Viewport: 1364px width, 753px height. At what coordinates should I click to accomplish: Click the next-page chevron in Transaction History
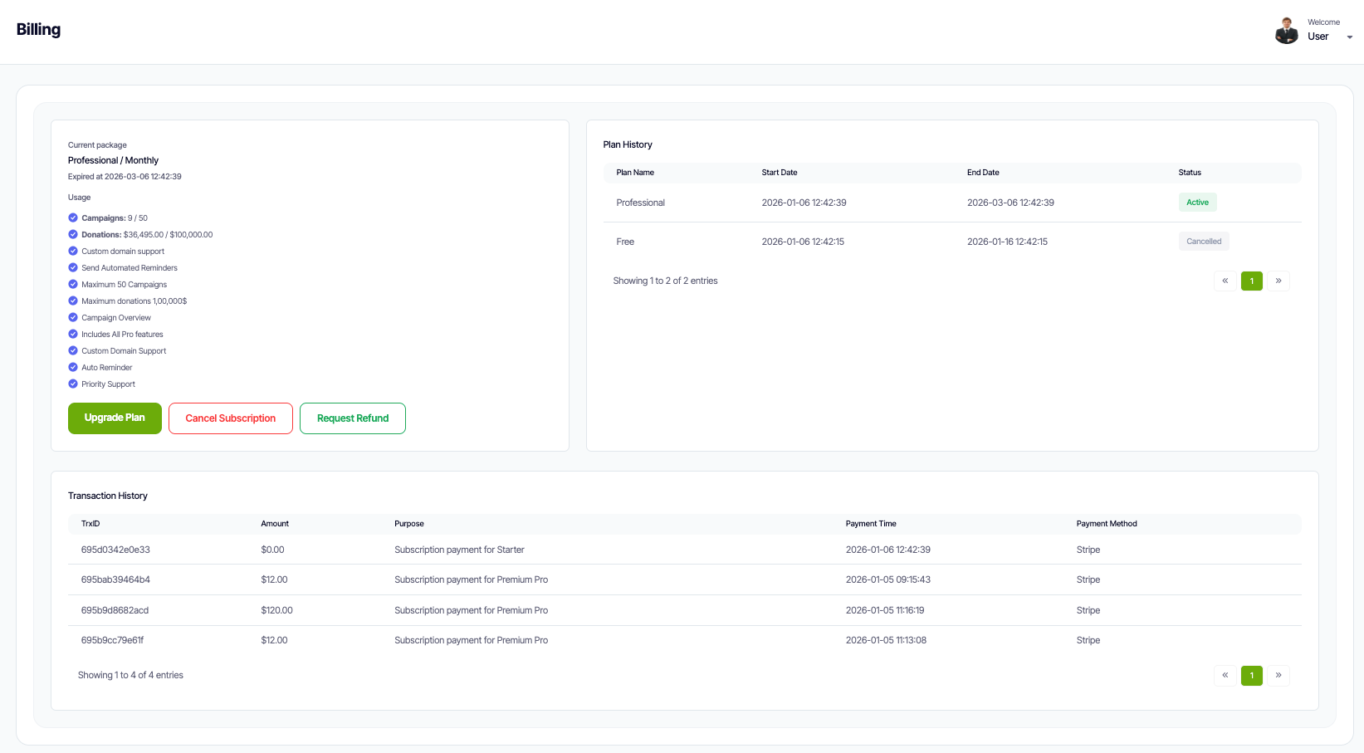[x=1278, y=675]
